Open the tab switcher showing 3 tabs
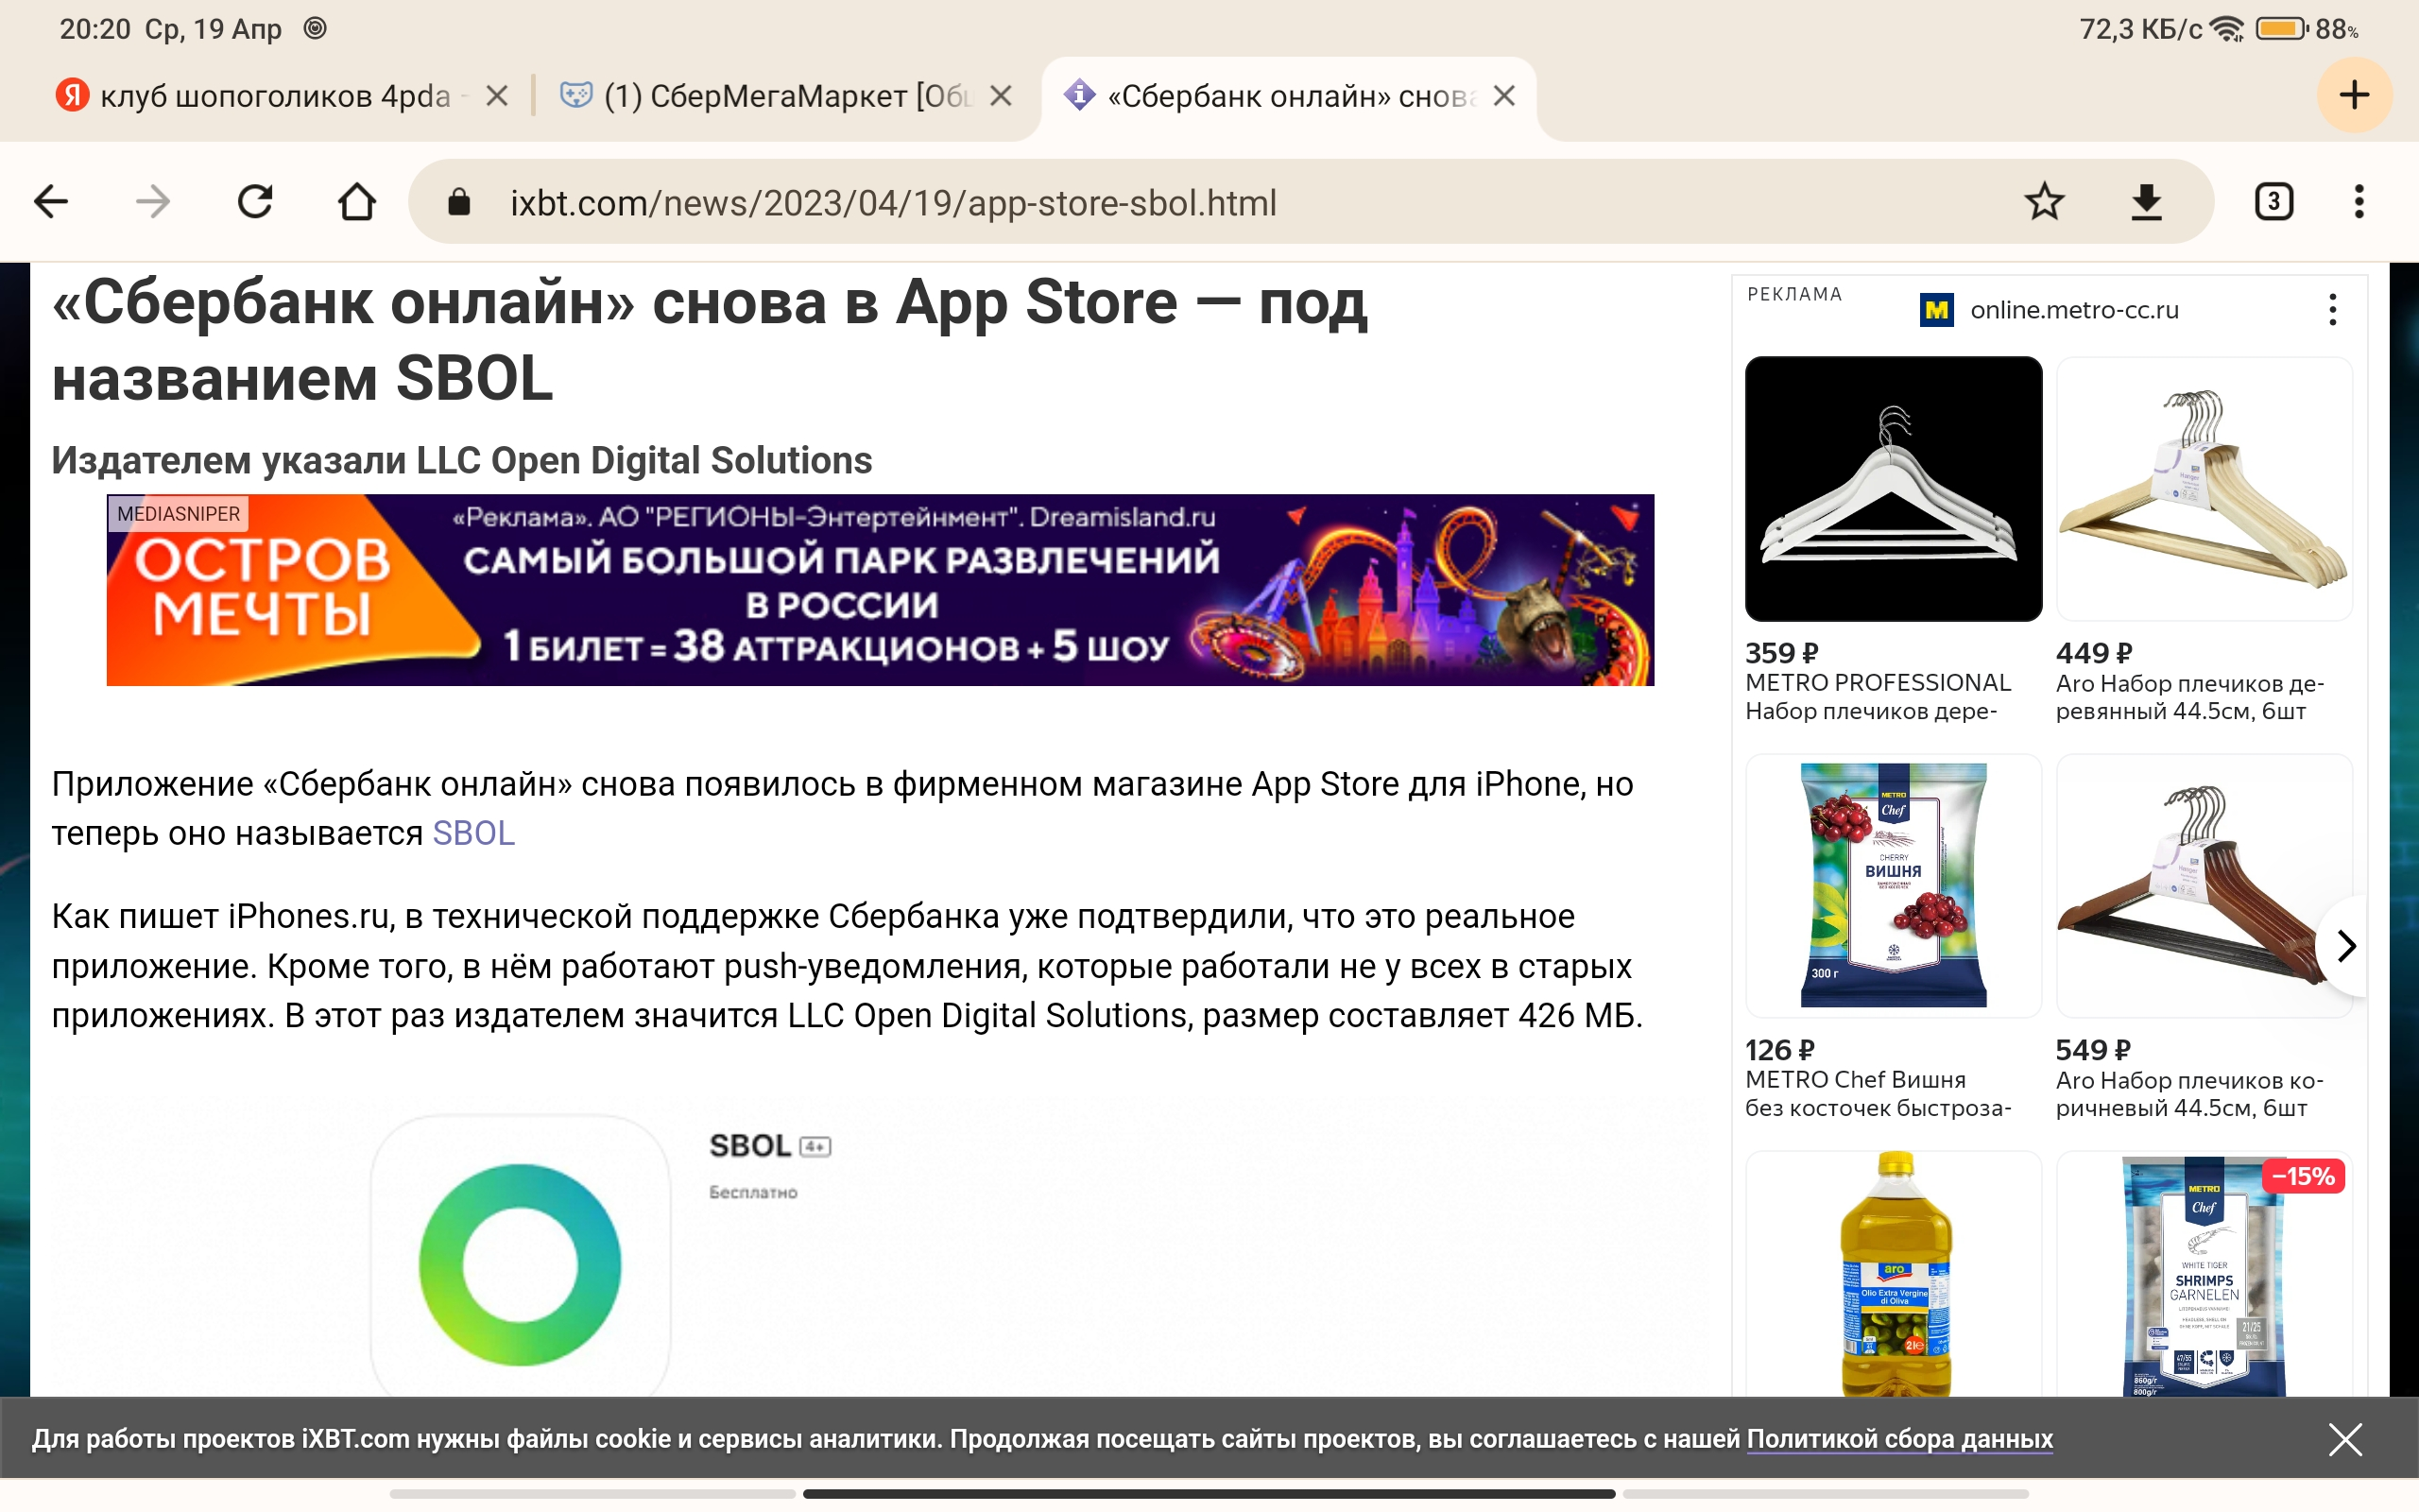 click(2273, 202)
